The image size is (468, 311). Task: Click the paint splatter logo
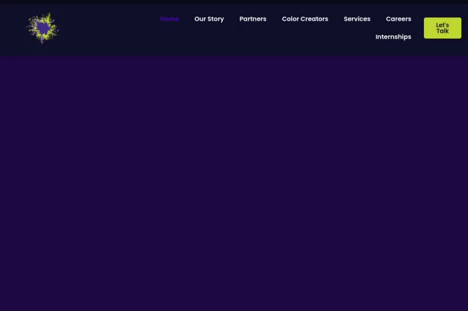click(x=42, y=28)
